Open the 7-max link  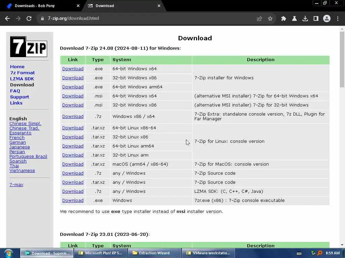point(16,185)
